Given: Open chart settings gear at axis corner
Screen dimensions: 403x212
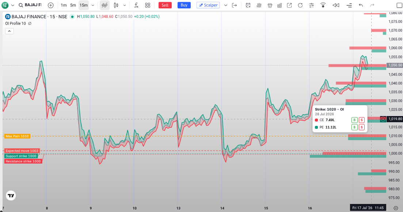Looking at the screenshot, I should pyautogui.click(x=396, y=208).
